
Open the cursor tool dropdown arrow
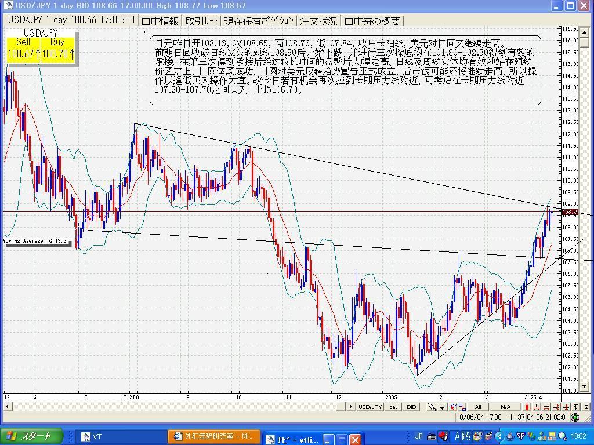click(x=442, y=407)
